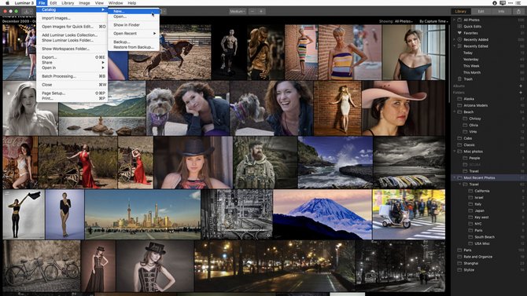Open the Open Recent submenu
This screenshot has height=296, width=527.
click(x=134, y=34)
